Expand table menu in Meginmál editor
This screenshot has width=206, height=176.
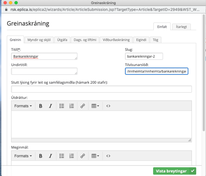pyautogui.click(x=95, y=156)
